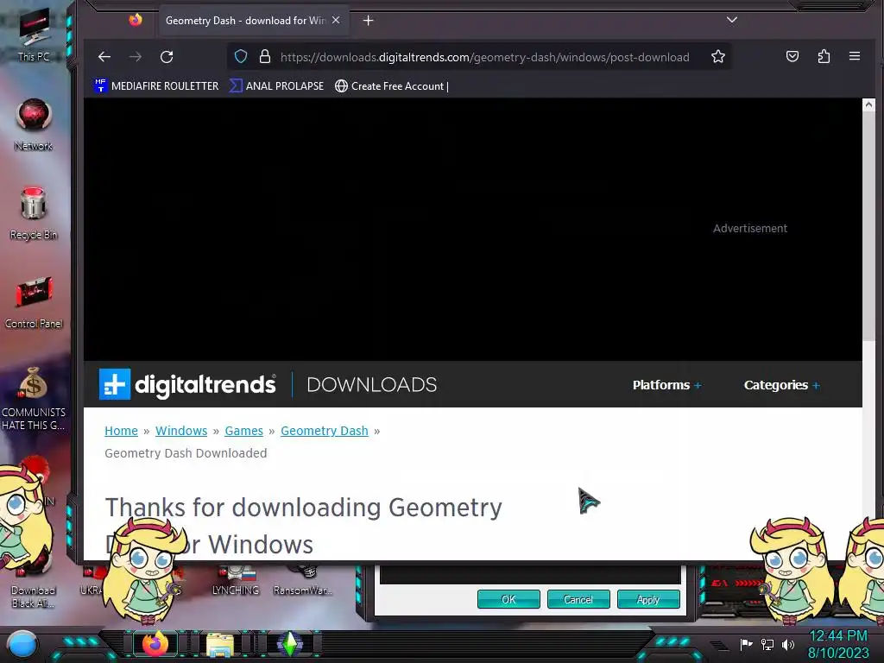Screen dimensions: 884x663
Task: Follow the Windows breadcrumb link
Action: point(181,431)
